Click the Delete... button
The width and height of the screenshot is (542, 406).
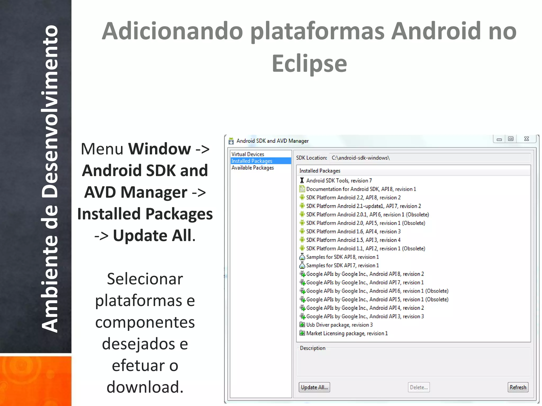(419, 387)
